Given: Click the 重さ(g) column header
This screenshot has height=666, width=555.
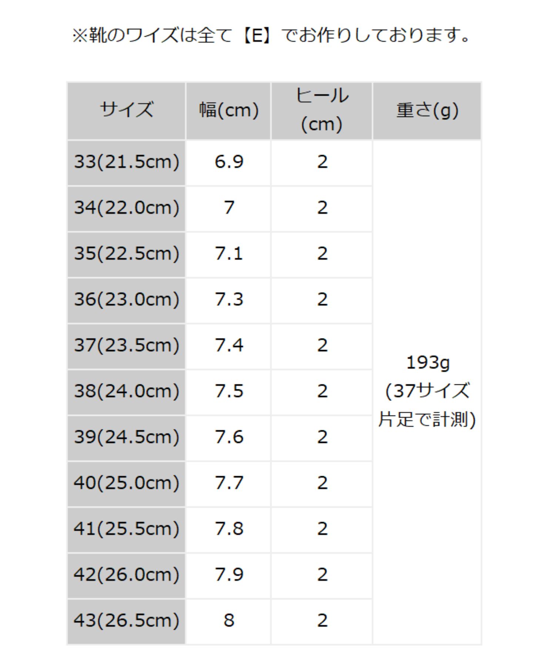Looking at the screenshot, I should pyautogui.click(x=427, y=110).
